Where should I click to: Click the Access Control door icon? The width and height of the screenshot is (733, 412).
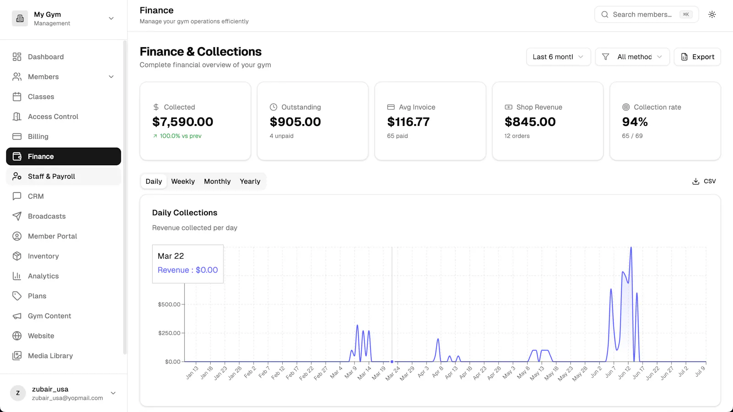click(17, 117)
